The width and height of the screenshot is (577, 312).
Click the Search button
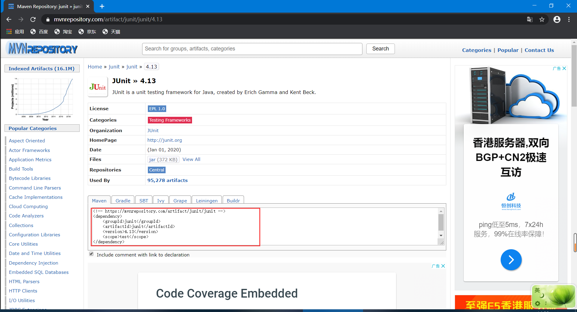point(380,49)
